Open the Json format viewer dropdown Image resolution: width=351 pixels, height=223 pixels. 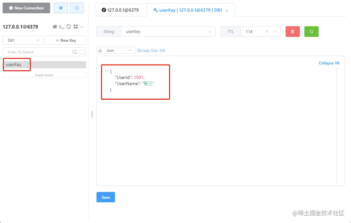tap(116, 50)
